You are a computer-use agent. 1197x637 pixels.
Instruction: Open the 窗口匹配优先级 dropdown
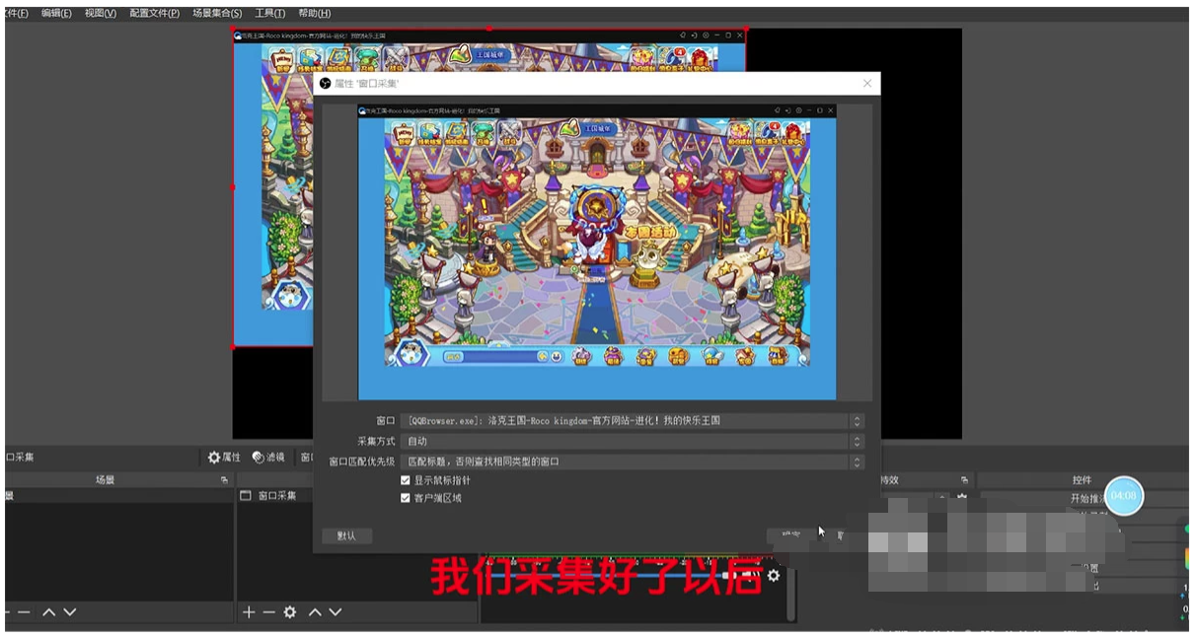(633, 461)
